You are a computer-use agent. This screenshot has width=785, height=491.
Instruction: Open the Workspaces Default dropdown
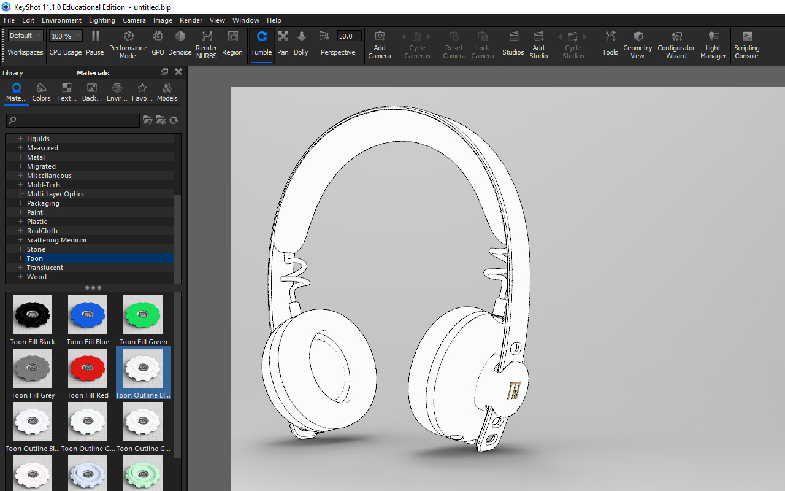click(26, 36)
